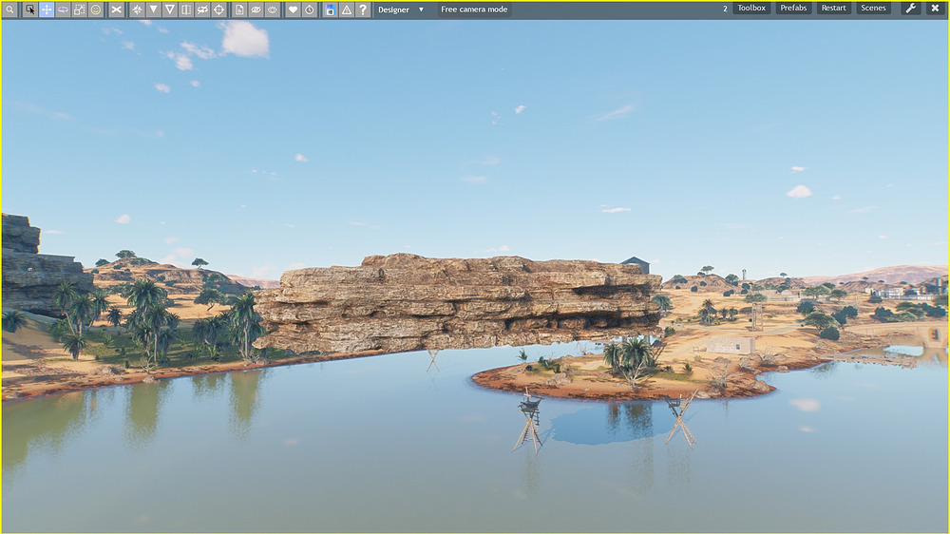The height and width of the screenshot is (534, 950).
Task: Open the Designer mode dropdown
Action: tap(400, 10)
